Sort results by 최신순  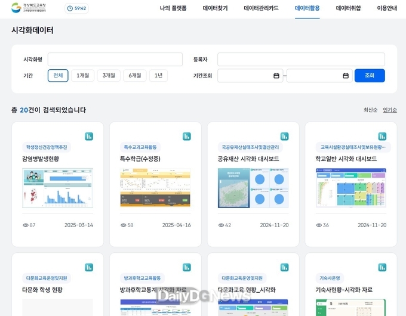(370, 110)
